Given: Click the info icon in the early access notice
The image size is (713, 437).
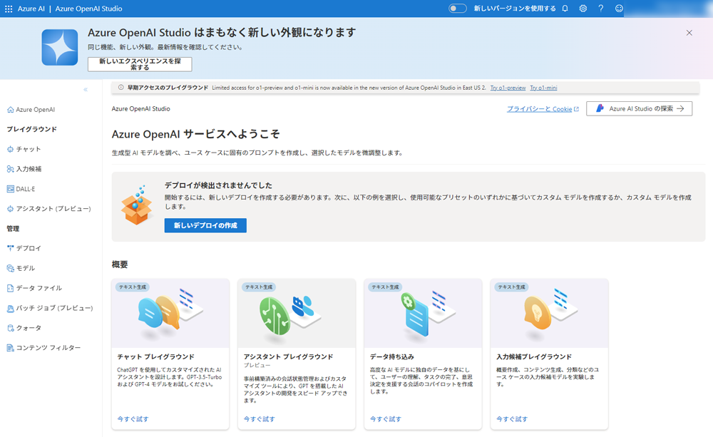Looking at the screenshot, I should coord(120,88).
